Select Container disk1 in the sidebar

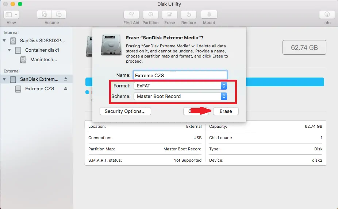pos(42,50)
